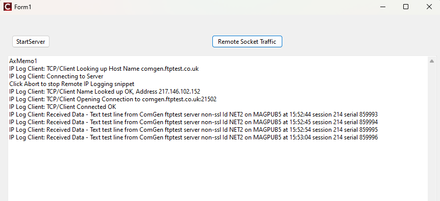Click the Form1 window title text
The height and width of the screenshot is (201, 440).
point(23,7)
